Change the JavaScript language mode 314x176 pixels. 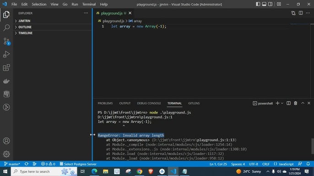tap(284, 164)
